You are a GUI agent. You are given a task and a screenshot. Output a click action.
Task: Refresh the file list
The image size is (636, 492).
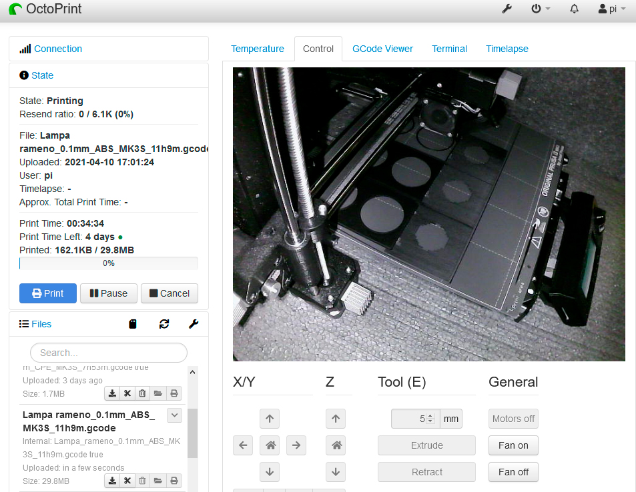coord(164,324)
